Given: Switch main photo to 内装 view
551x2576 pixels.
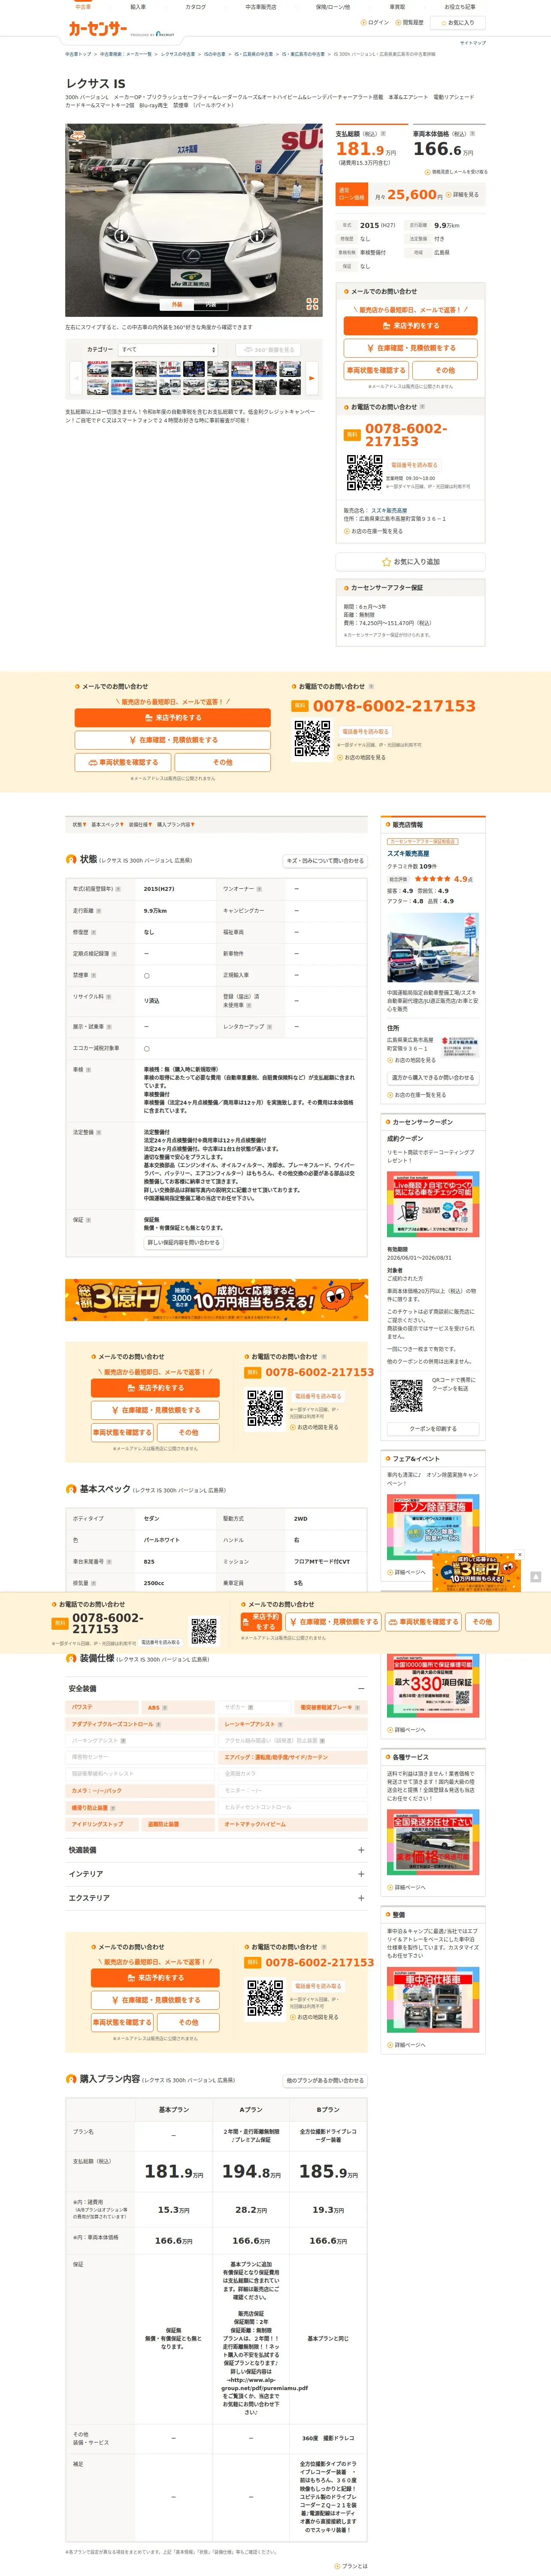Looking at the screenshot, I should click(x=211, y=305).
